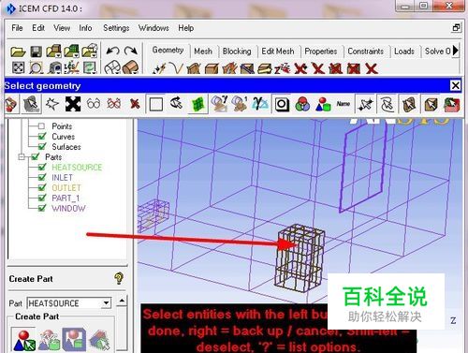Open the Info menu
468x353 pixels.
click(85, 28)
